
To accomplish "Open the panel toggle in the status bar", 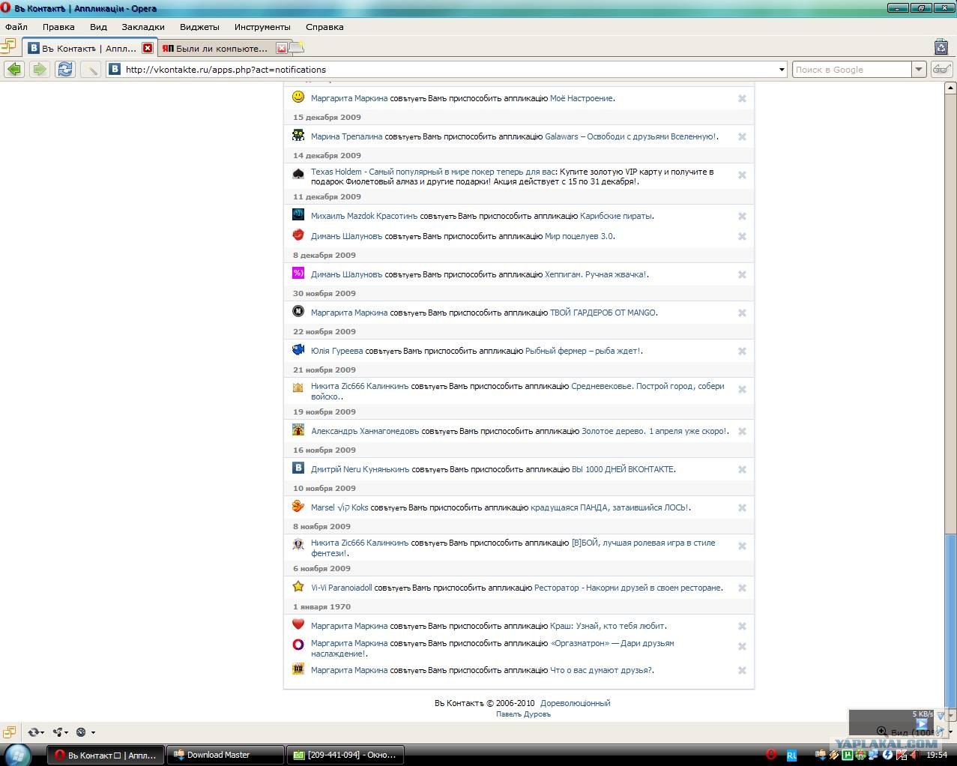I will (8, 732).
